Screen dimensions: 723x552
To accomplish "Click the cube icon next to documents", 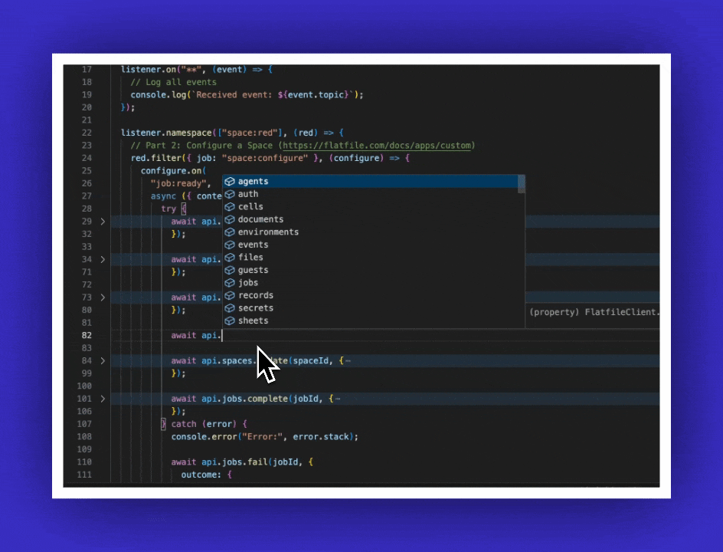I will click(x=229, y=220).
